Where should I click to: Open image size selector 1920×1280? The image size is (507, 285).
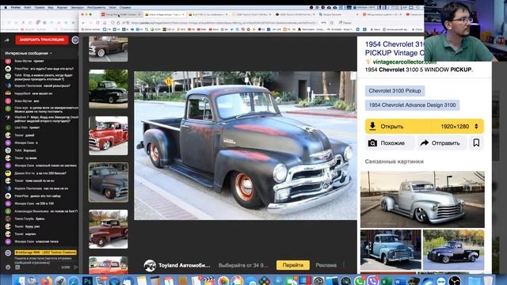[459, 127]
